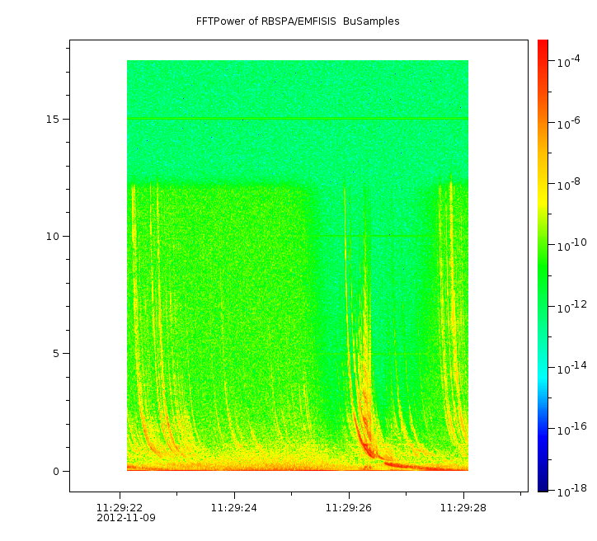Click the y-axis label 10
597x541 pixels.
(x=53, y=237)
